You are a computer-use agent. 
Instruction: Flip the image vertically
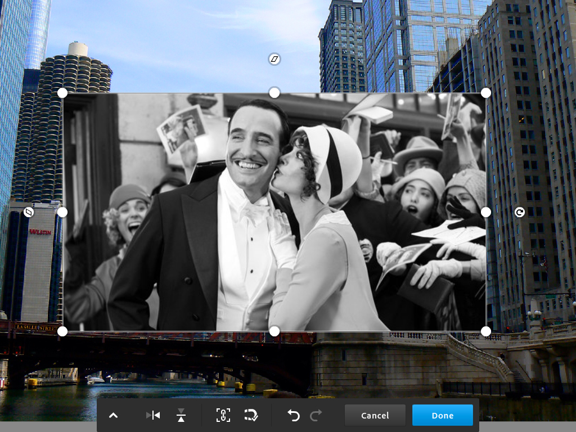point(181,416)
